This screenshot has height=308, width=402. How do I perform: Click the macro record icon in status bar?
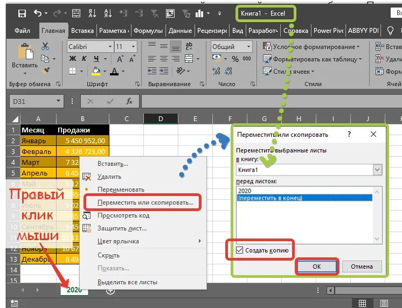tap(15, 303)
